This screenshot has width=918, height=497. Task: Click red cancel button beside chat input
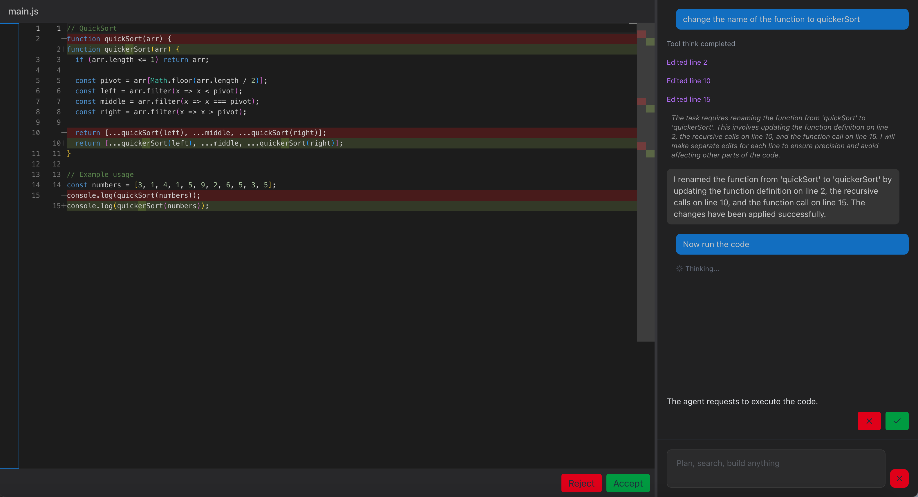(899, 478)
